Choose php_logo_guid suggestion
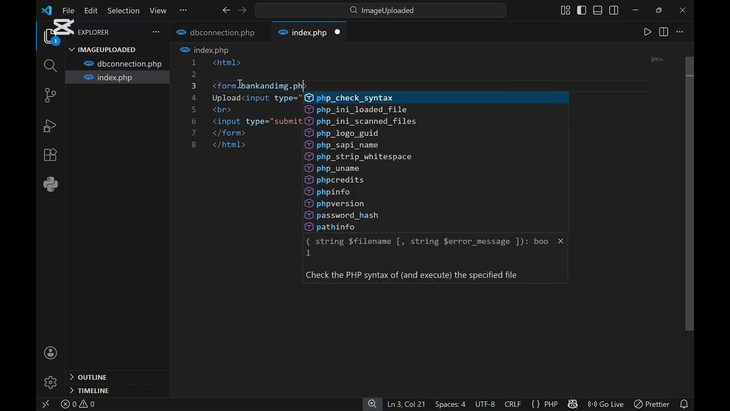Screen dimensions: 730x411 [x=436, y=133]
